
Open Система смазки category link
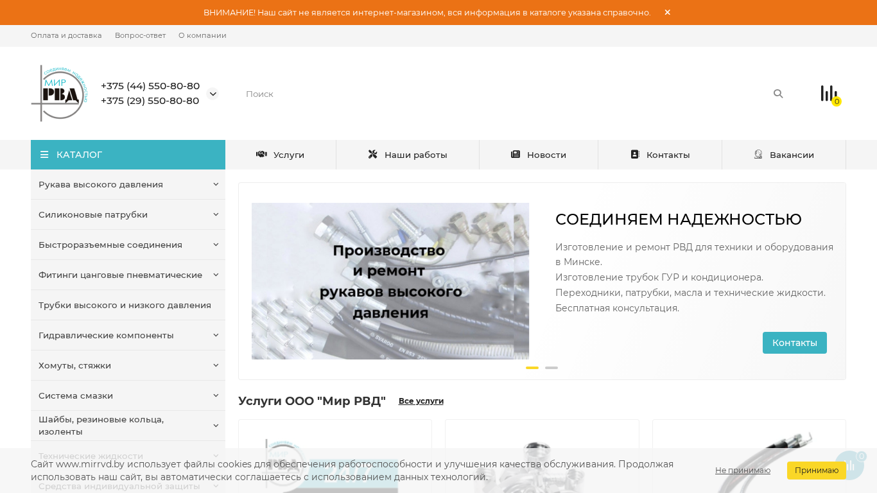click(76, 395)
